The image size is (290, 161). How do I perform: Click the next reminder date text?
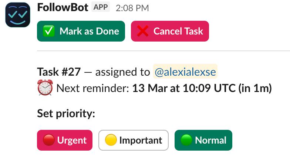(x=202, y=89)
